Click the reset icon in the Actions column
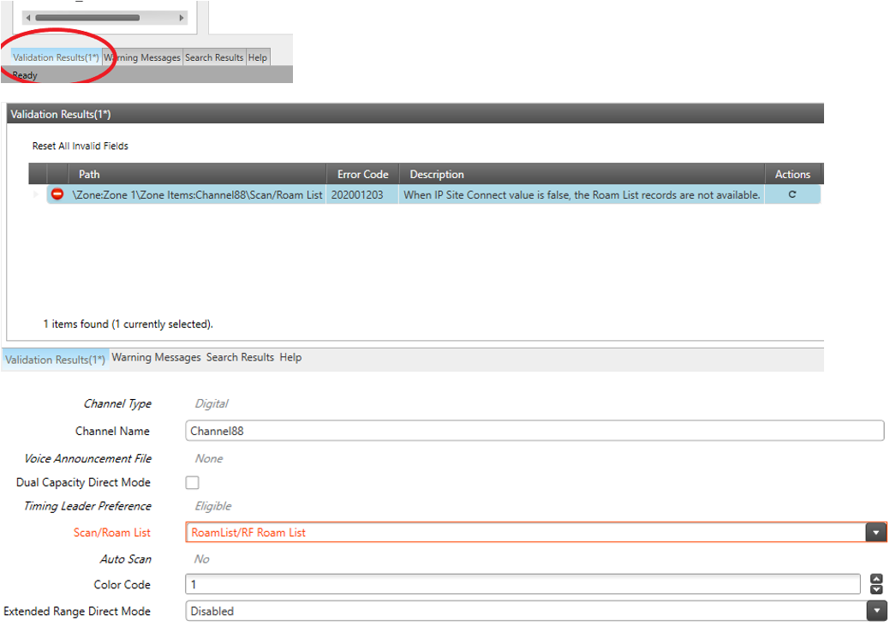The width and height of the screenshot is (896, 632). [x=791, y=195]
